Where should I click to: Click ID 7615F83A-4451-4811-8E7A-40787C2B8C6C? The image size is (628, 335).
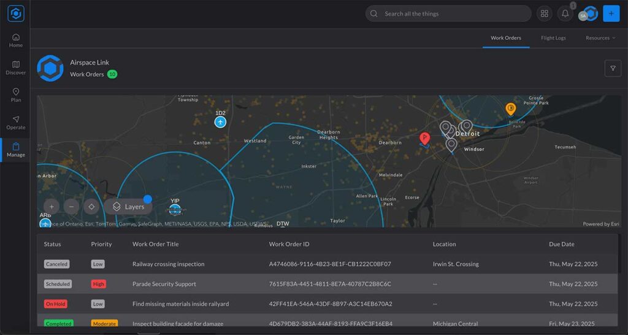click(x=330, y=284)
